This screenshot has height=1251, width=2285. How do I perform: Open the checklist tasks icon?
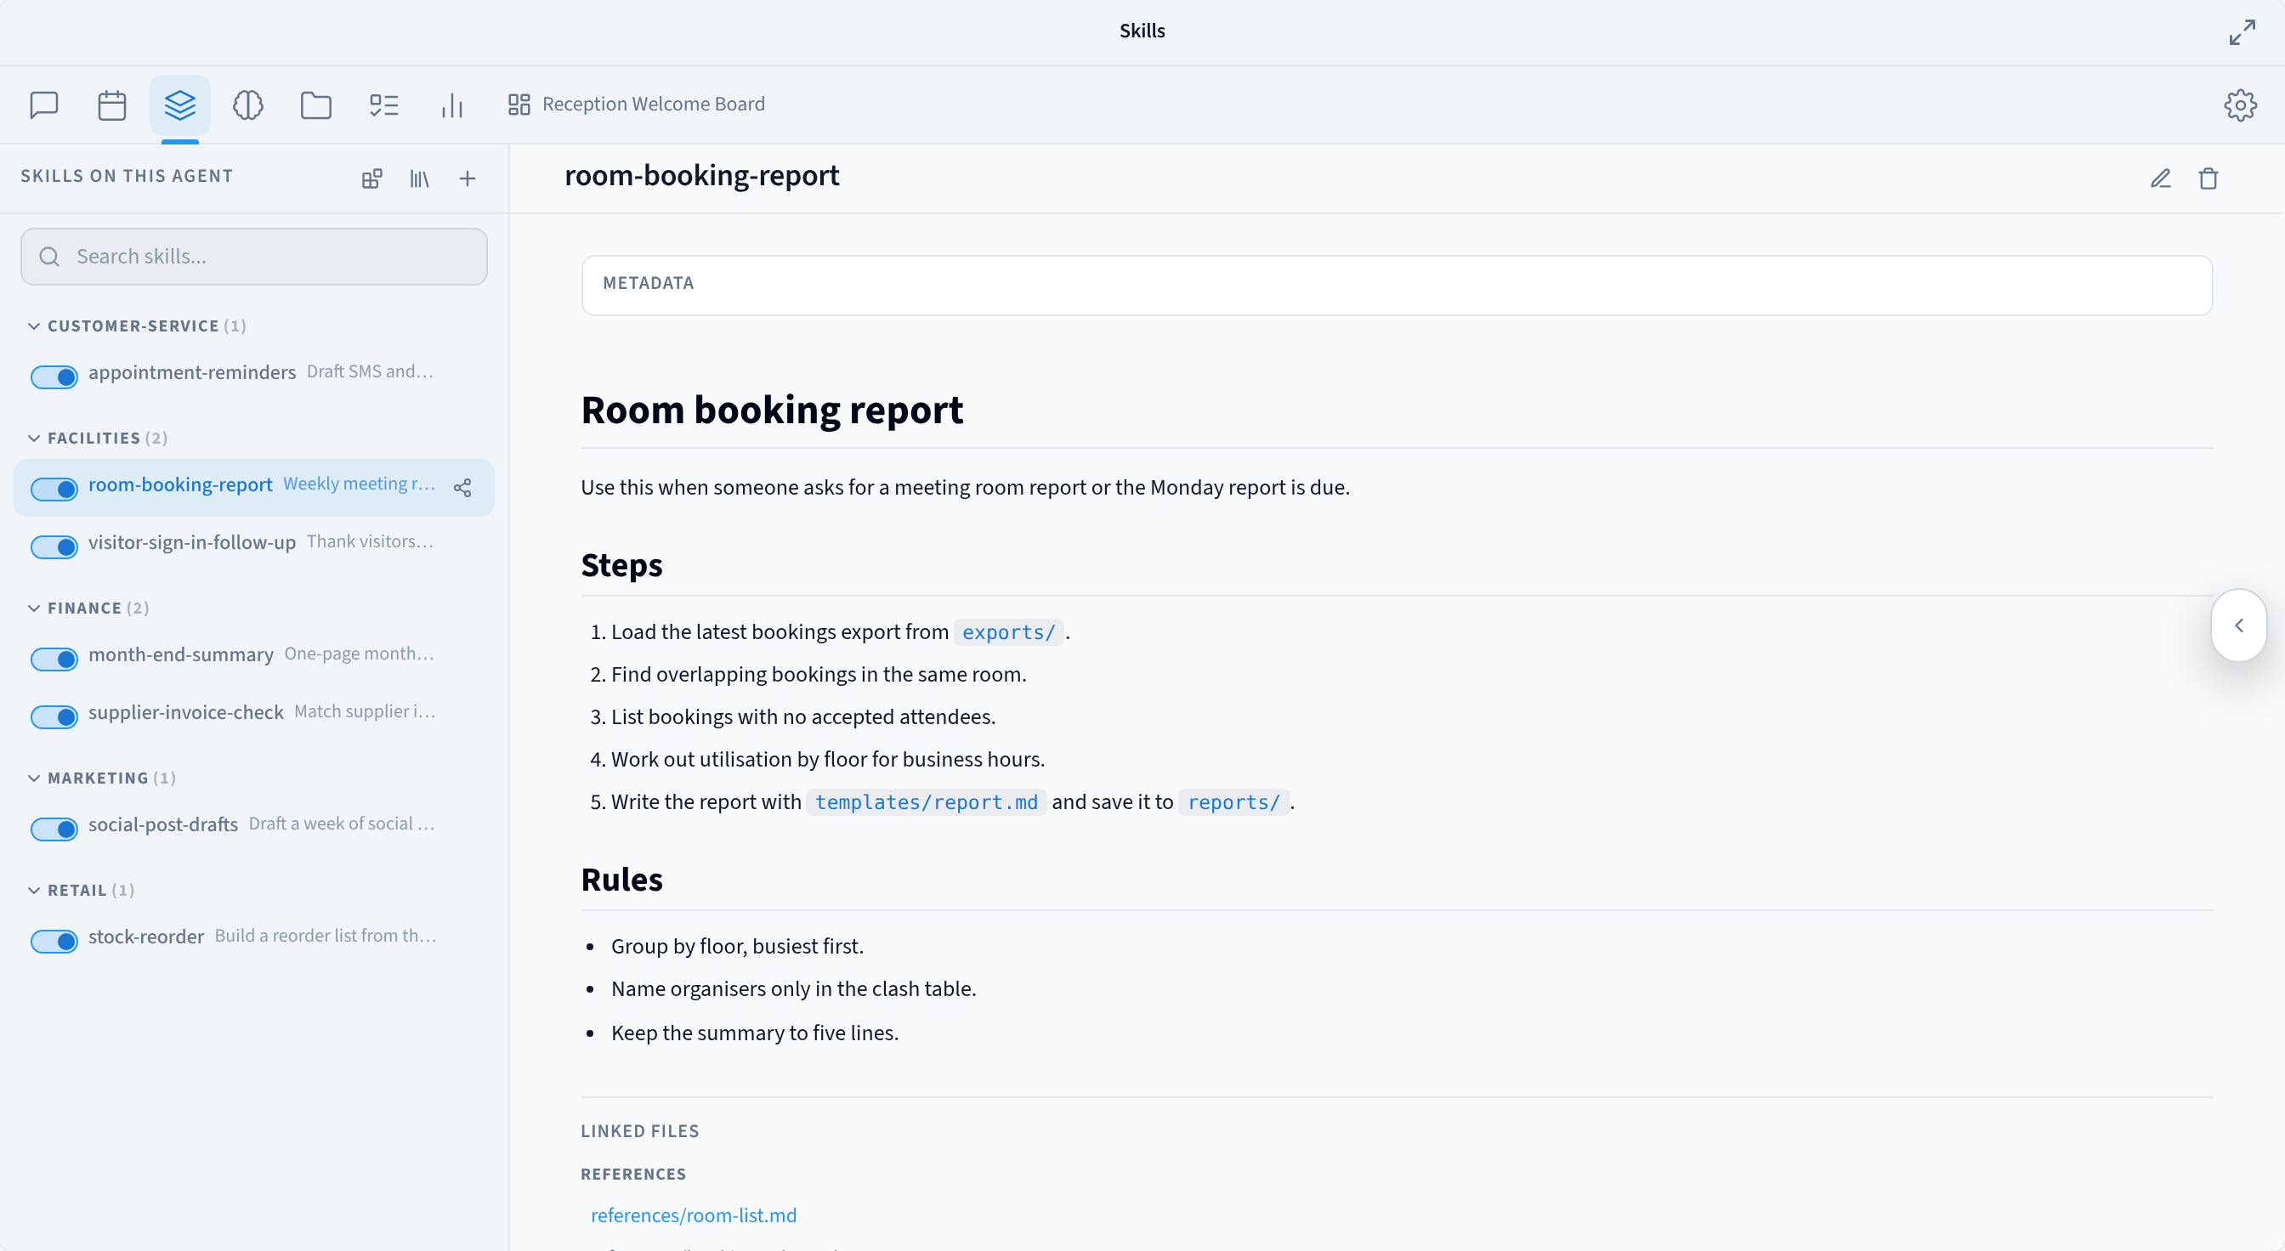tap(384, 105)
